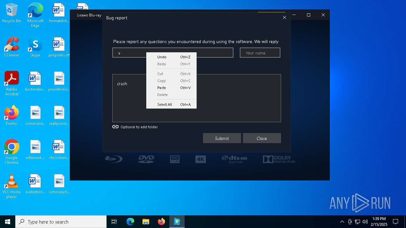Image resolution: width=406 pixels, height=228 pixels.
Task: Open File Explorer from taskbar
Action: click(x=146, y=222)
